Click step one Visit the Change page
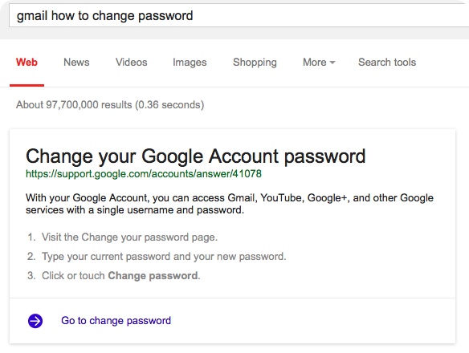Image resolution: width=469 pixels, height=353 pixels. [129, 237]
